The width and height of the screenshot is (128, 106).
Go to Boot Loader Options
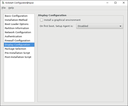(x=19, y=24)
